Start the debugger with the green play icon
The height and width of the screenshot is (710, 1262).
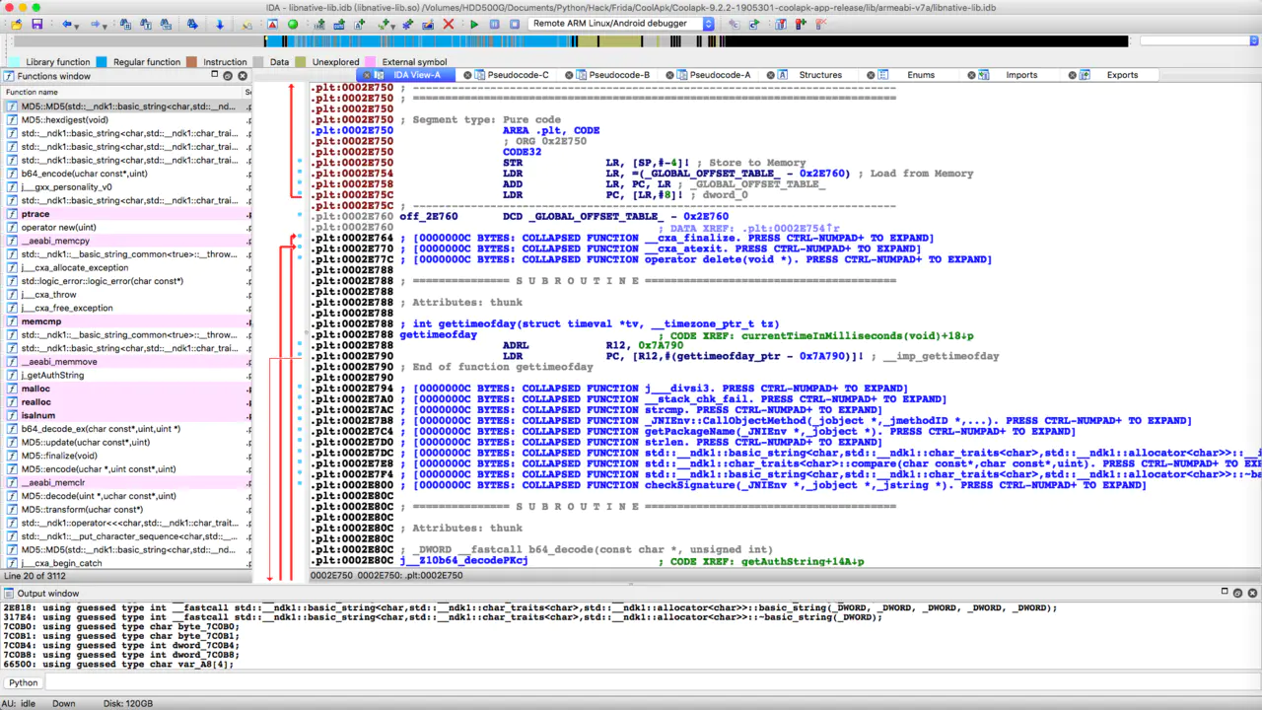(x=474, y=24)
